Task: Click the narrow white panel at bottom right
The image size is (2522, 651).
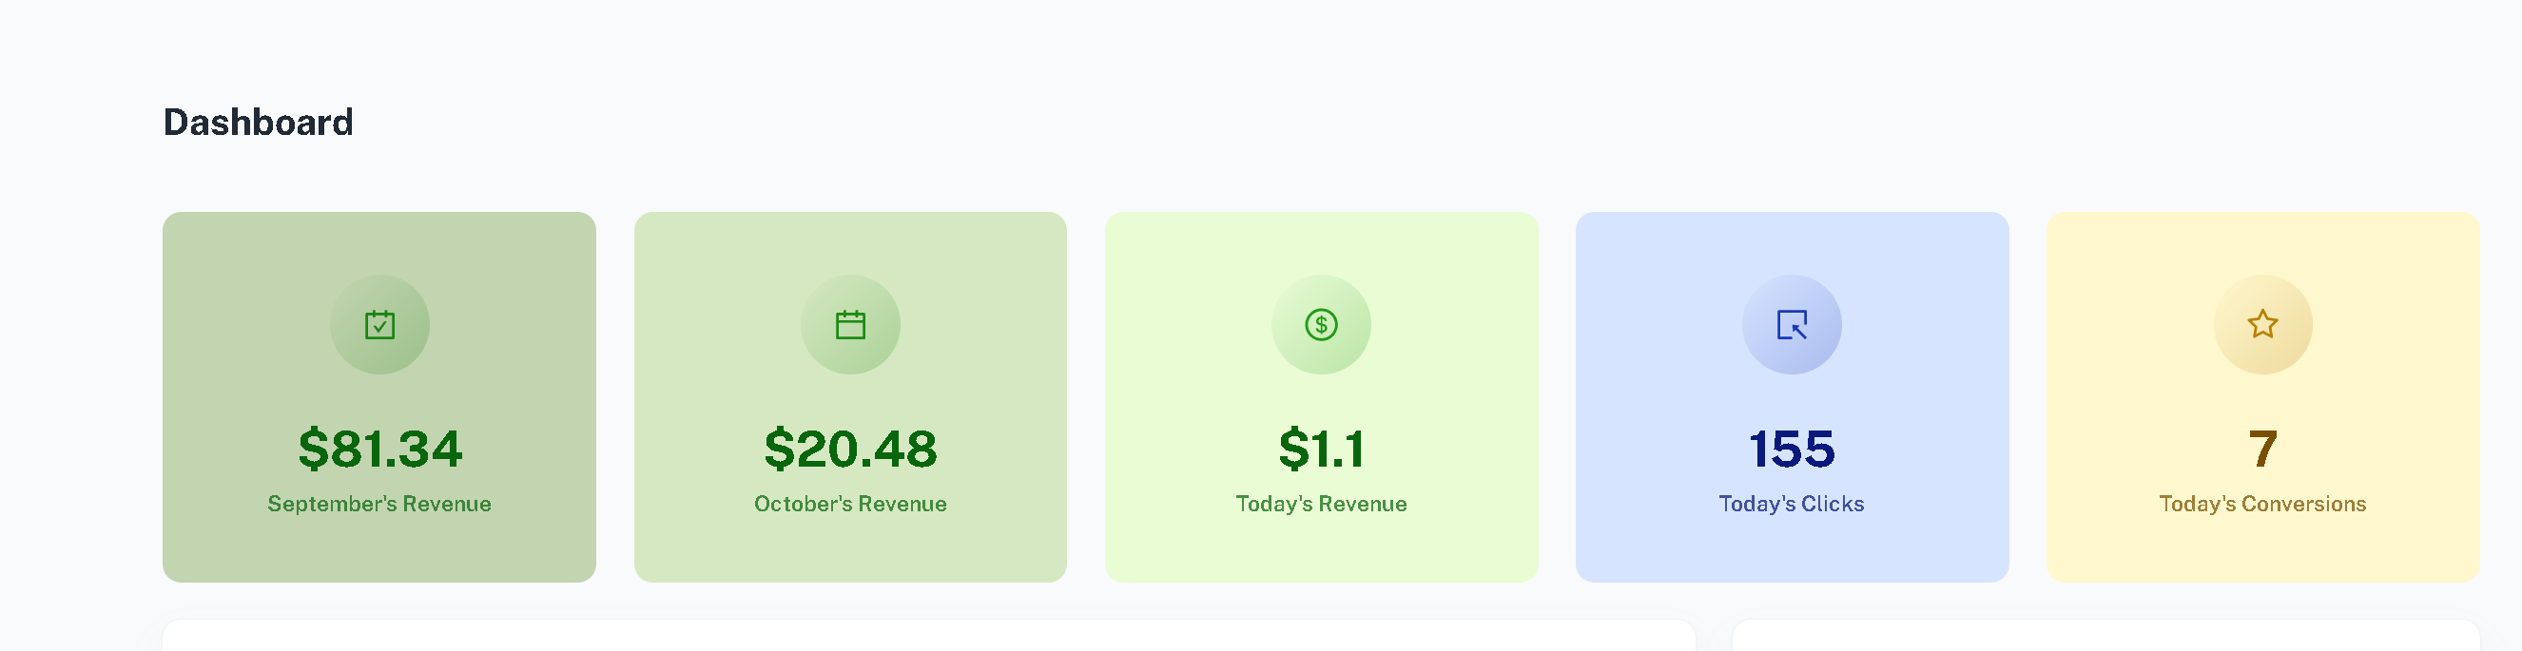Action: coord(2105,636)
